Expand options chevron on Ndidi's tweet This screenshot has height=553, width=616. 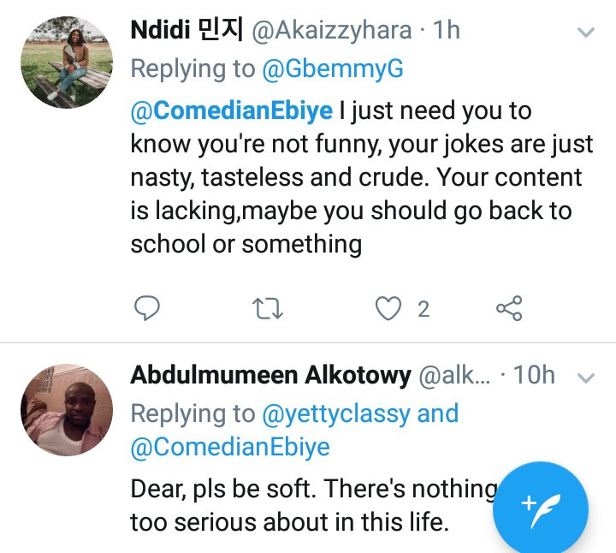(x=586, y=33)
